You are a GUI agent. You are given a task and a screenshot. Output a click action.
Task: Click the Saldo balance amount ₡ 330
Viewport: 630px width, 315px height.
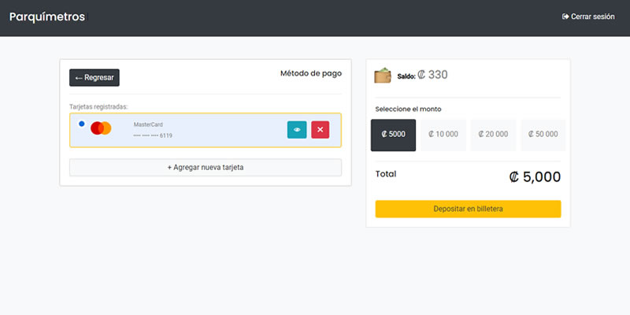tap(432, 76)
